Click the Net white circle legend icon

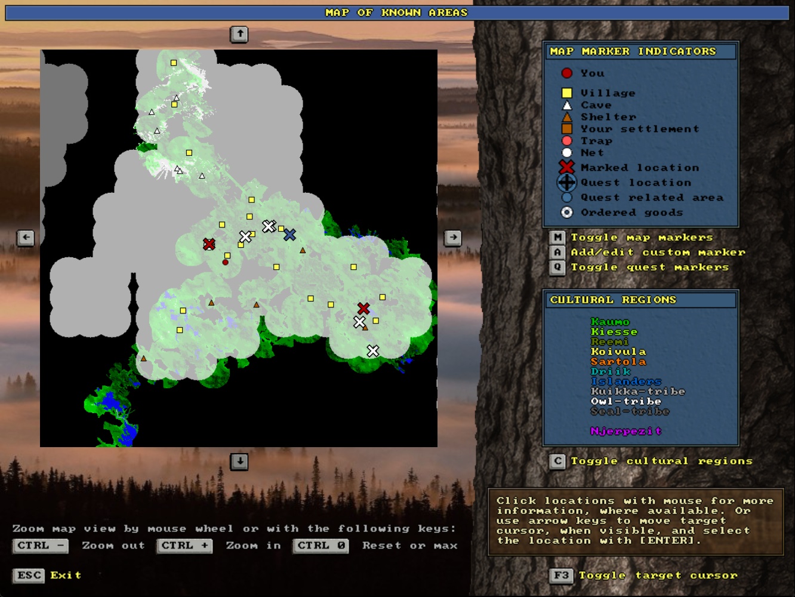click(x=567, y=153)
